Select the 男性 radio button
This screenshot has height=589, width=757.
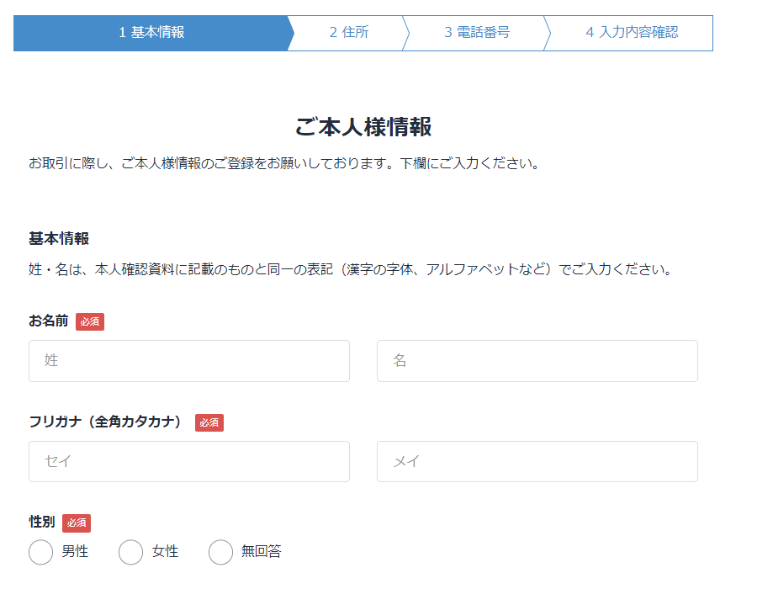click(x=41, y=552)
